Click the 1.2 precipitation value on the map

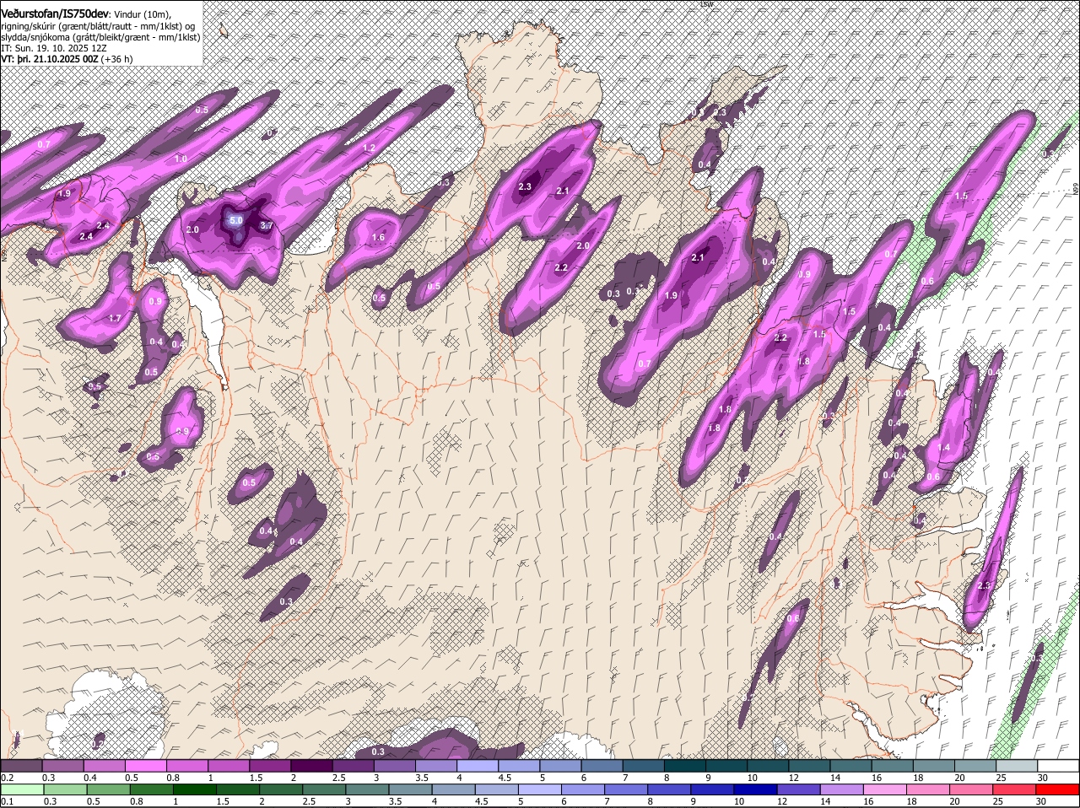[369, 148]
